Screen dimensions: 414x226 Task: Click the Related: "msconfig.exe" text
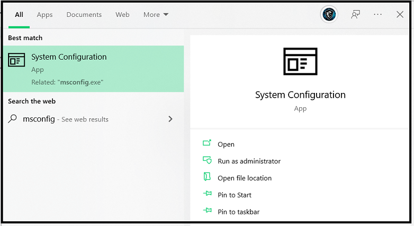[x=67, y=82]
